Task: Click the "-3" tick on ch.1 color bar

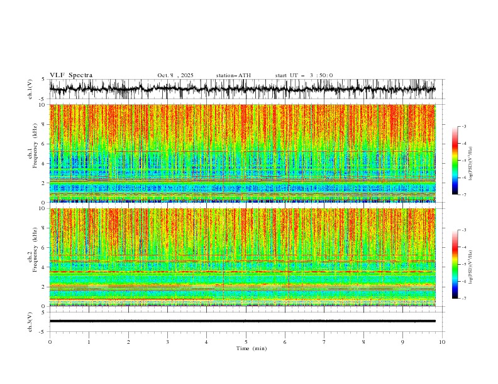Action: click(x=463, y=126)
